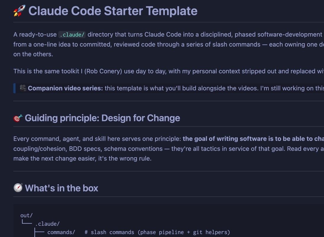
Task: Click the Guiding principle: Design for Change heading
Action: (x=102, y=118)
